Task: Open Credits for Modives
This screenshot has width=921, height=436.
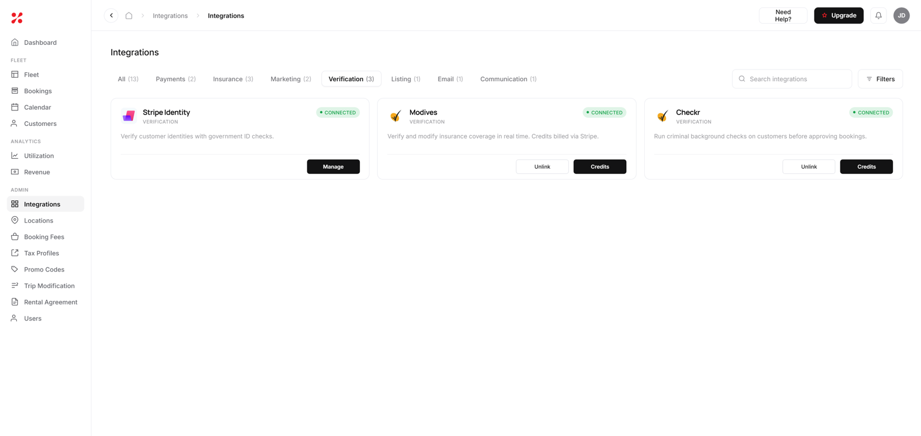Action: [600, 167]
